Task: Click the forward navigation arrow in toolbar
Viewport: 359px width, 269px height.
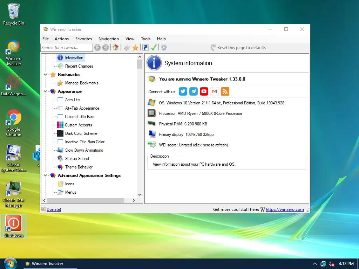Action: (x=106, y=48)
